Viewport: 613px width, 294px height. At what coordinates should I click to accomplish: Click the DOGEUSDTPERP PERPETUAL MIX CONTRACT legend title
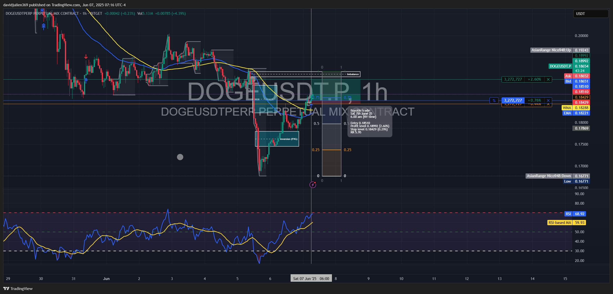(x=42, y=14)
